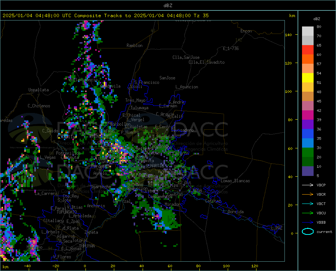Click the 'Clla.El_Cavadito' map label
Screen dimensions: 336x271
206,62
